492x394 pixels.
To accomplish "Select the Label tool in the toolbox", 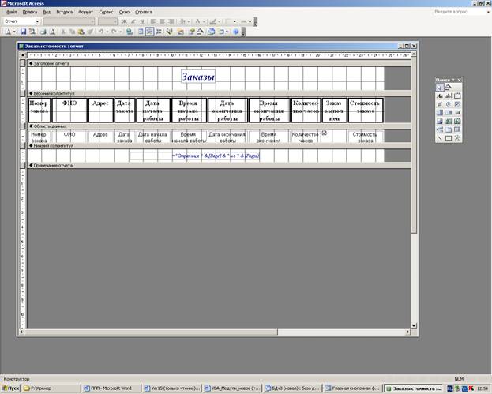I will pyautogui.click(x=440, y=96).
